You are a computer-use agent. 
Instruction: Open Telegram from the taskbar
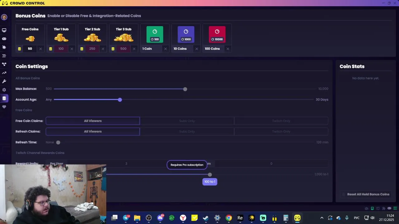pos(126,218)
